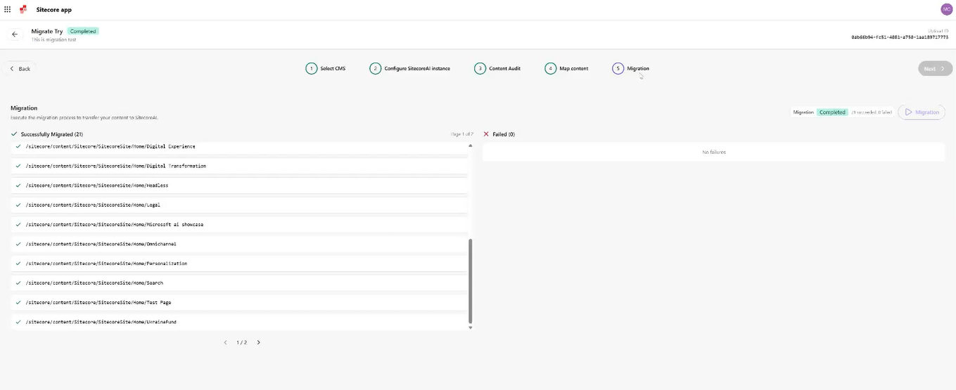Viewport: 956px width, 390px height.
Task: Click checkmark icon on Personalization row
Action: [x=18, y=264]
